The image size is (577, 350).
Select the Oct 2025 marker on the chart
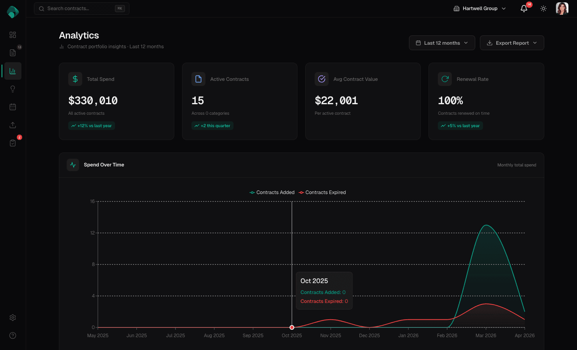point(292,327)
